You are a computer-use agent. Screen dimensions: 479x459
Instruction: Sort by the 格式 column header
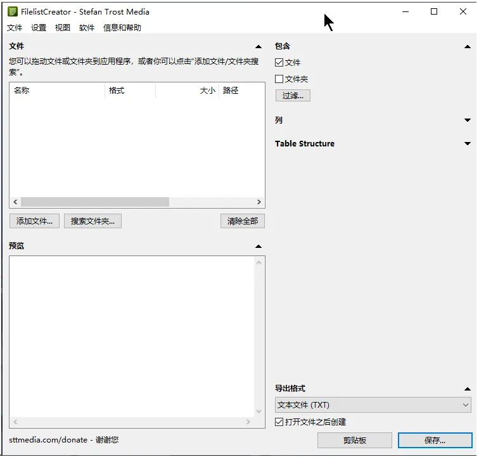130,91
